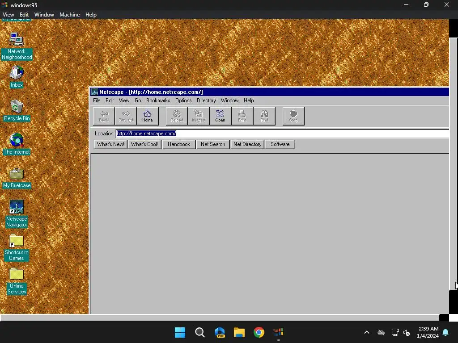Click the emulator vertical scrollbar track
The width and height of the screenshot is (458, 343).
454,163
